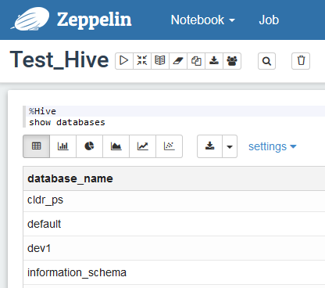This screenshot has height=288, width=325.
Task: Expand the settings dropdown
Action: click(273, 146)
